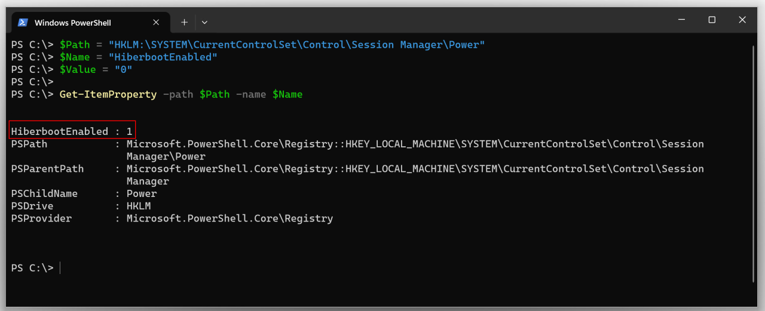The width and height of the screenshot is (765, 311).
Task: Click the vertical scrollbar on the right edge
Action: tap(754, 161)
